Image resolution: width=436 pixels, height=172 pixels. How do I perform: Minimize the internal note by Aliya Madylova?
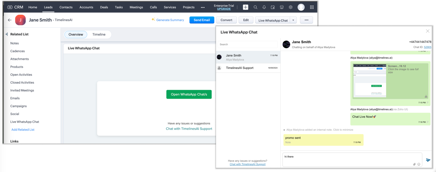point(319,130)
